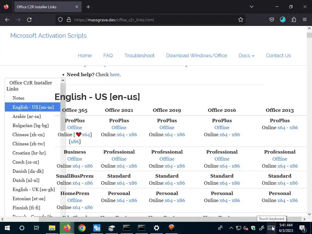The width and height of the screenshot is (312, 234).
Task: Click Office 365 ProPlus Offline link
Action: pos(75,128)
